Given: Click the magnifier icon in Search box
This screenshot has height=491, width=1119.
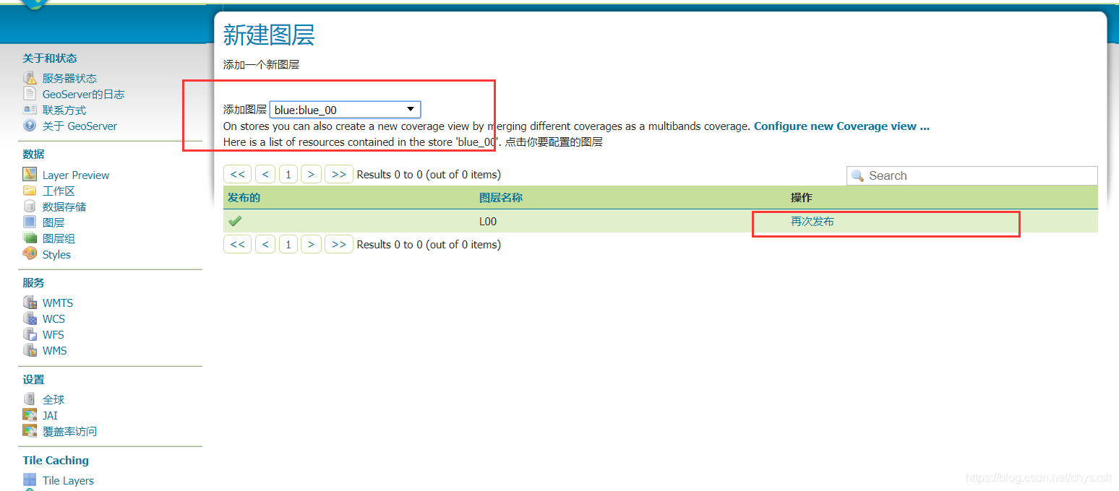Looking at the screenshot, I should (858, 175).
